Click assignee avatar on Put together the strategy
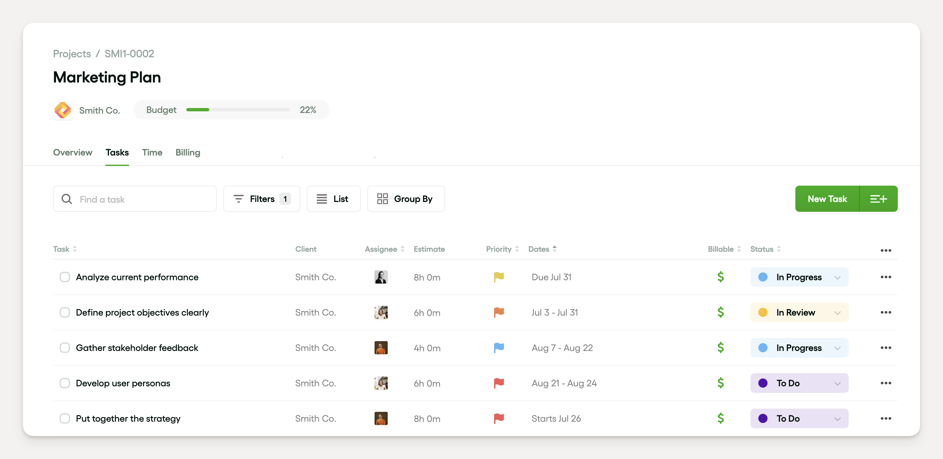The width and height of the screenshot is (943, 459). pos(381,418)
